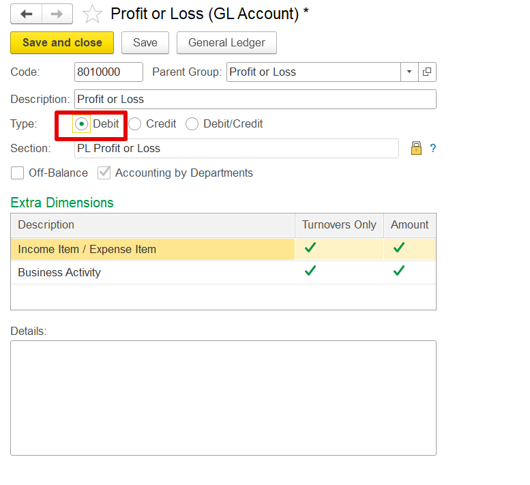Select the Credit type radio button
The width and height of the screenshot is (530, 485).
tap(134, 123)
